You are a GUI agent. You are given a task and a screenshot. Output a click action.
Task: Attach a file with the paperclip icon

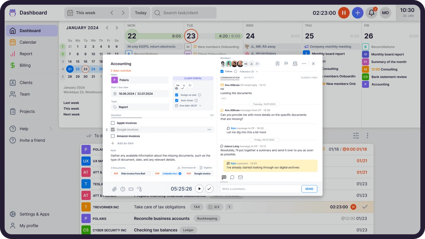(x=114, y=189)
